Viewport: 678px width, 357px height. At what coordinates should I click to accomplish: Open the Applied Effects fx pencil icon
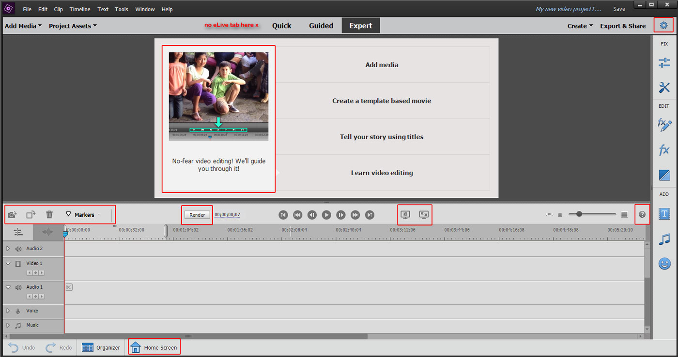click(664, 125)
